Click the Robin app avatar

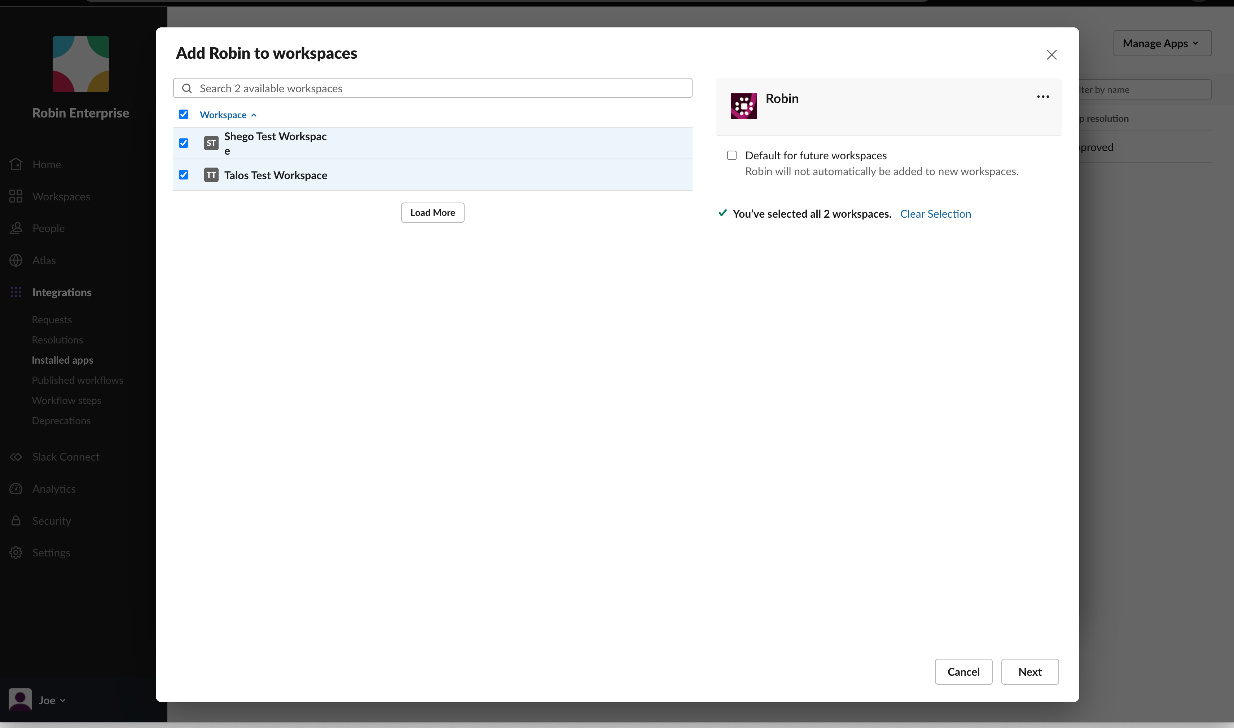coord(744,106)
